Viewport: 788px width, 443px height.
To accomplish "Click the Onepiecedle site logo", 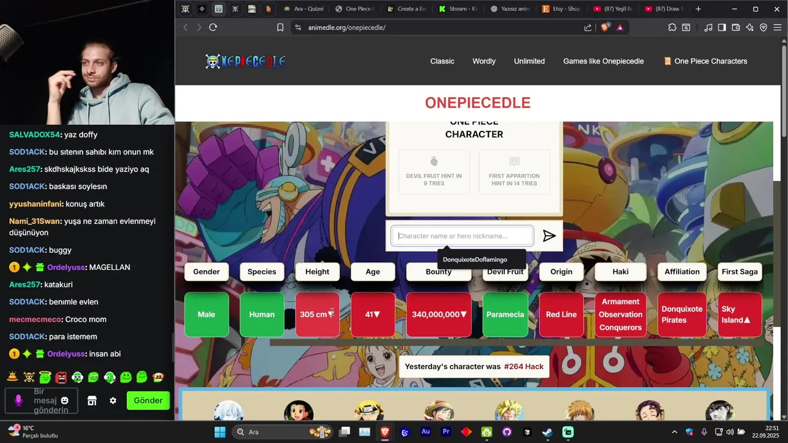I will 245,61.
